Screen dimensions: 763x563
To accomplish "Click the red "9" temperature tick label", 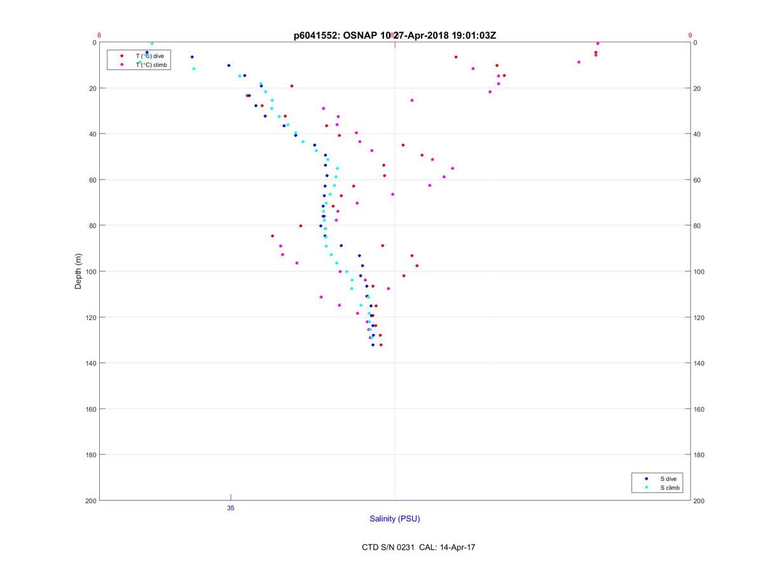I will (x=690, y=36).
